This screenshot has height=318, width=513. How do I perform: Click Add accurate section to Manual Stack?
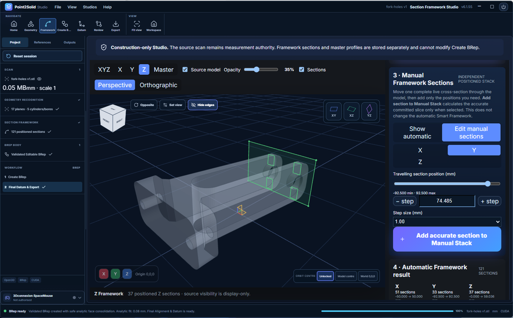click(447, 239)
